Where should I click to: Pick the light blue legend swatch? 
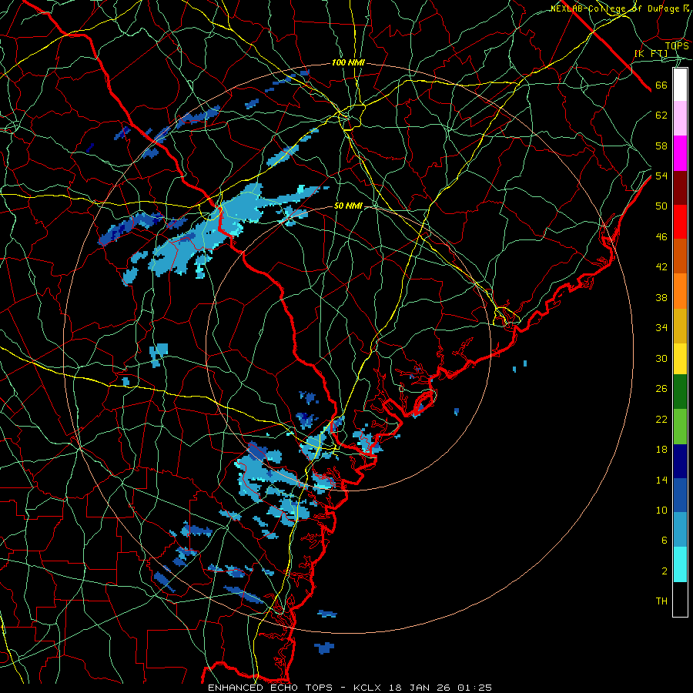680,530
